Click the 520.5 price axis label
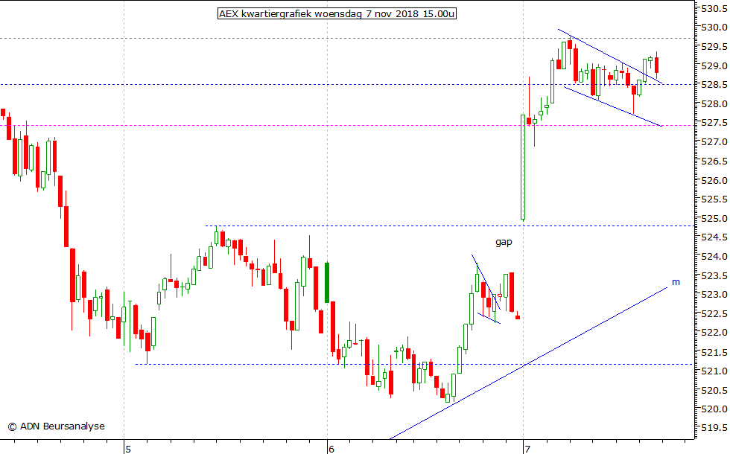 (x=714, y=391)
